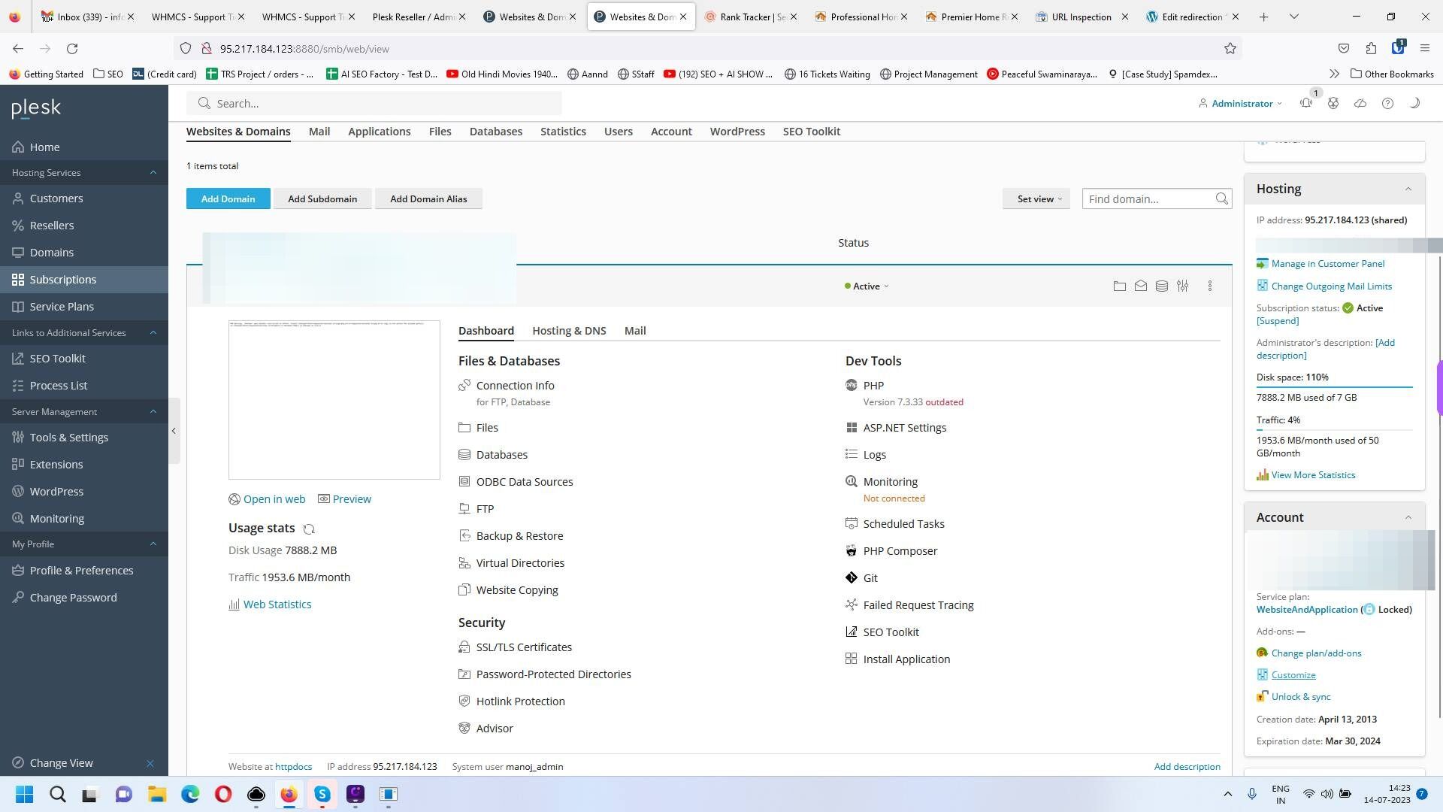This screenshot has width=1443, height=812.
Task: Switch to the Hosting & DNS tab
Action: coord(569,330)
